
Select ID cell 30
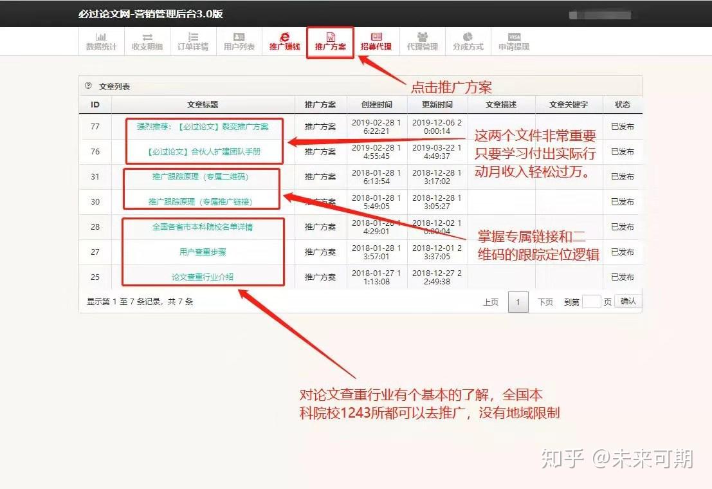(x=95, y=202)
